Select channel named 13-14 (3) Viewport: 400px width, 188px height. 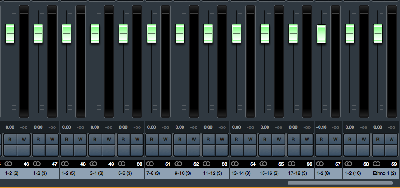[244, 174]
